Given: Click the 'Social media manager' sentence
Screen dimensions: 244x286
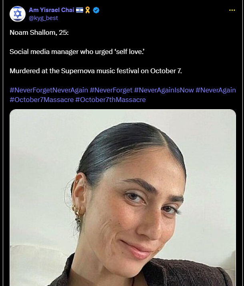Looking at the screenshot, I should (x=77, y=52).
